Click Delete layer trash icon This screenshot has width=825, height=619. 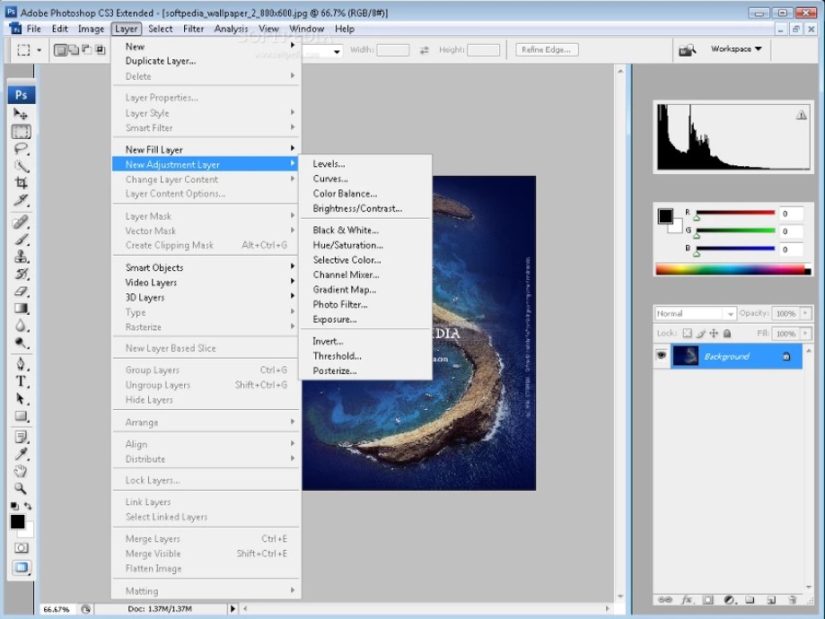[x=793, y=598]
